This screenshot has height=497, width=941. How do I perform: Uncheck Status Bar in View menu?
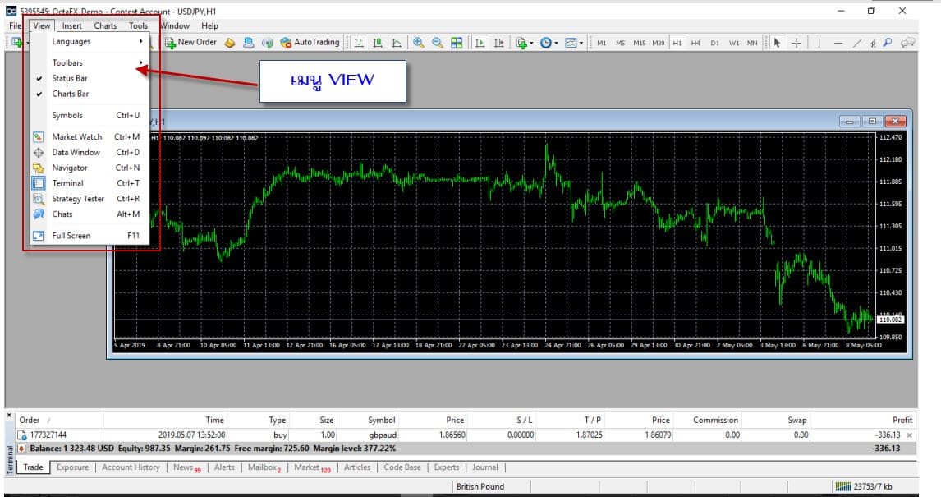coord(70,79)
